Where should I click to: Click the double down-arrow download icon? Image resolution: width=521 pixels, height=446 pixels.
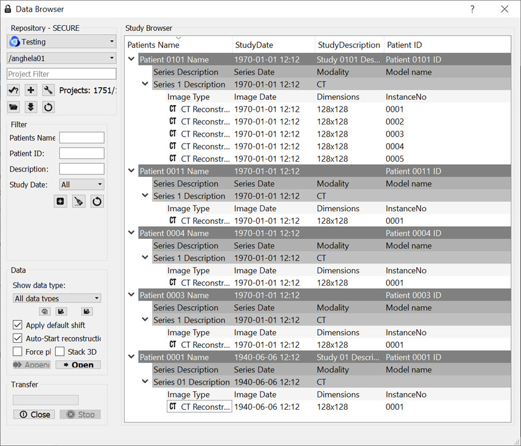pos(31,107)
